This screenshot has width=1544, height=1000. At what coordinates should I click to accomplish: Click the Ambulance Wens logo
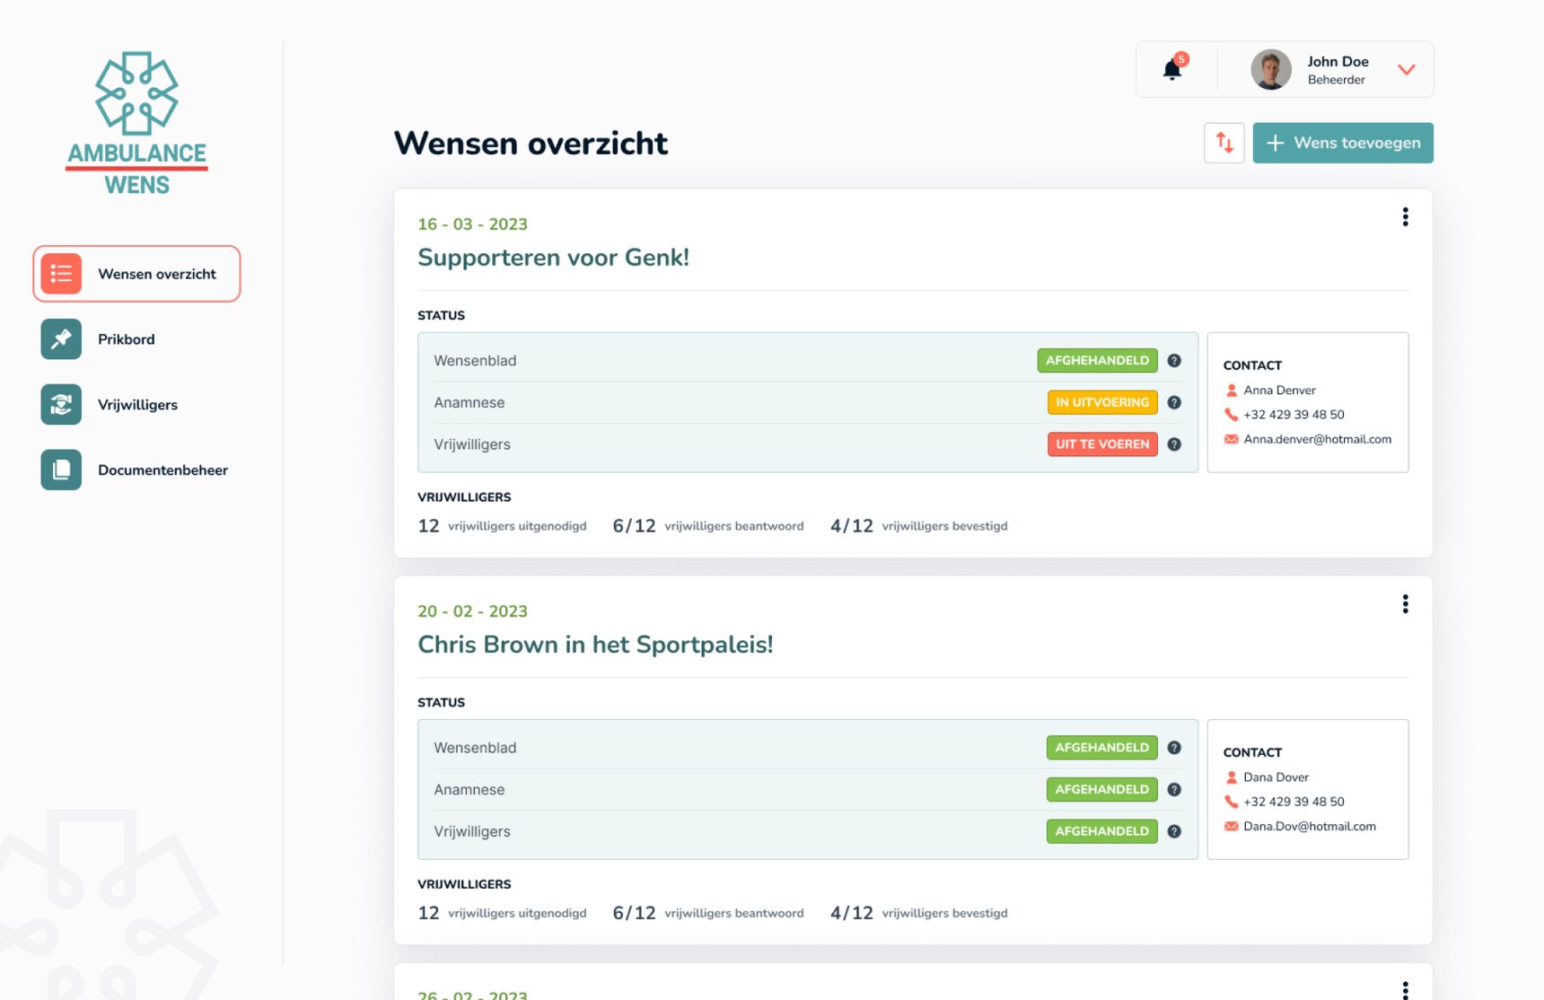[x=136, y=124]
